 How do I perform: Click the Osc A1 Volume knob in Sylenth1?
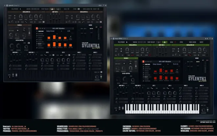21,16
